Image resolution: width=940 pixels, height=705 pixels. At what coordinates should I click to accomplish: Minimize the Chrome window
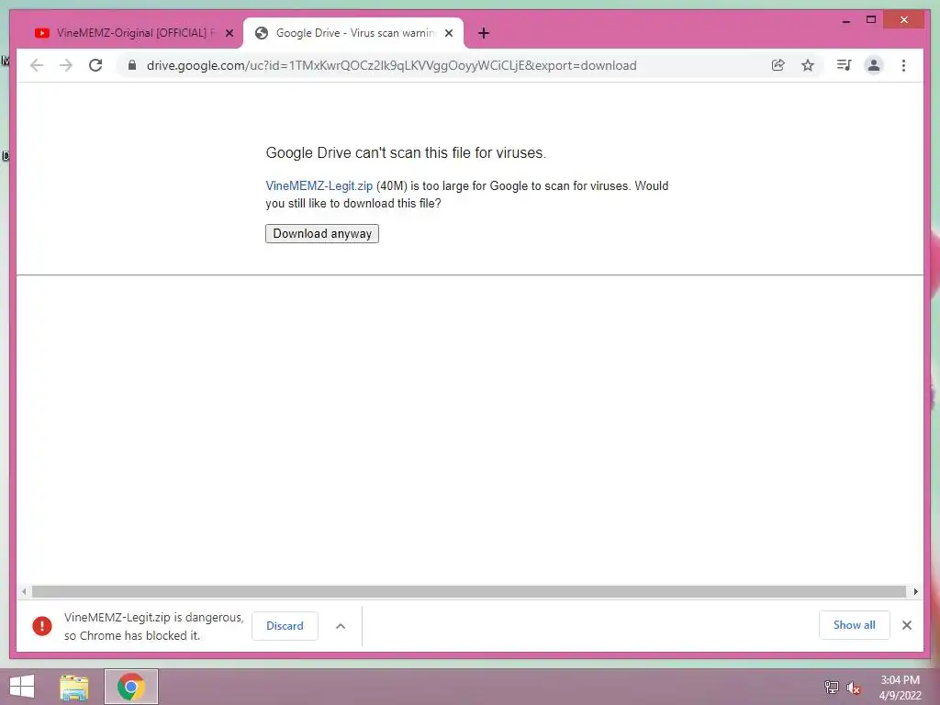[846, 20]
